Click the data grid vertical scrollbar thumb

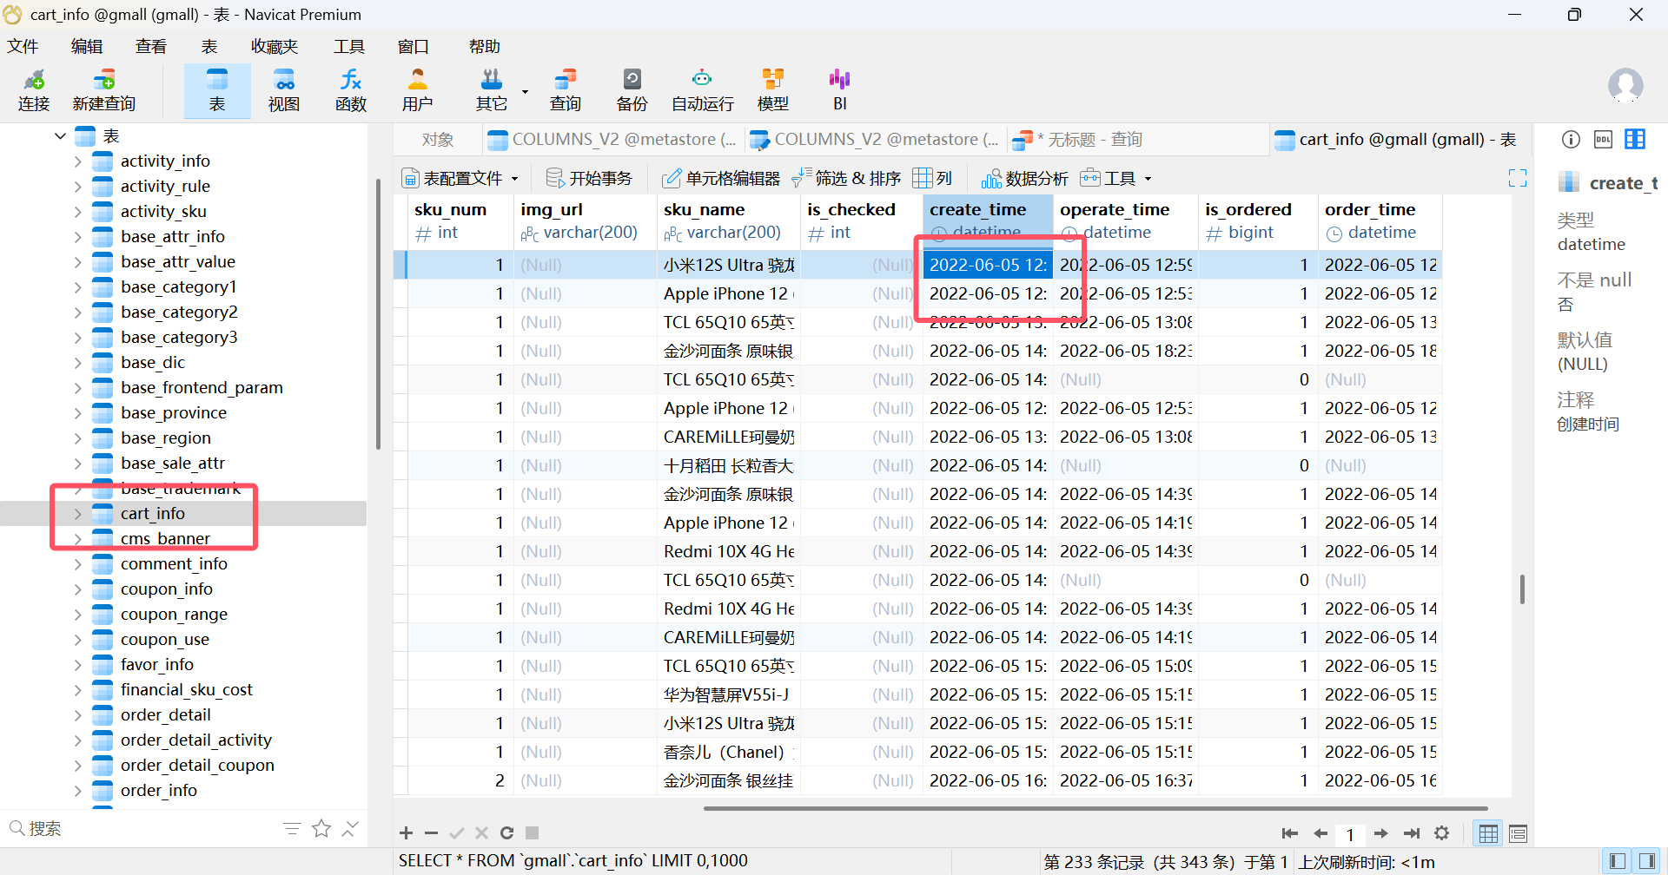coord(1522,589)
